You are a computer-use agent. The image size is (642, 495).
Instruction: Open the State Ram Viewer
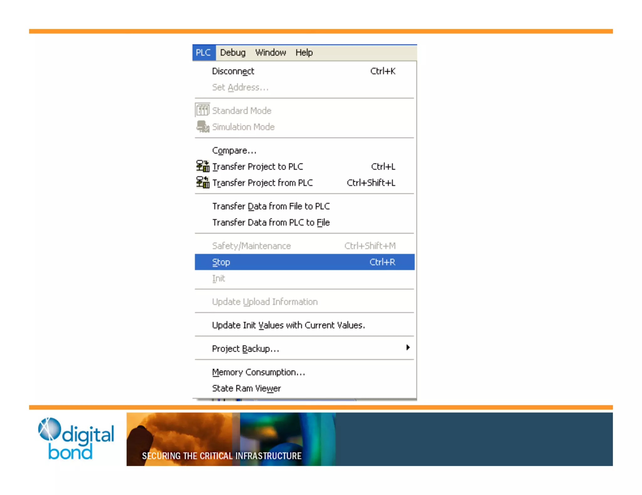246,388
